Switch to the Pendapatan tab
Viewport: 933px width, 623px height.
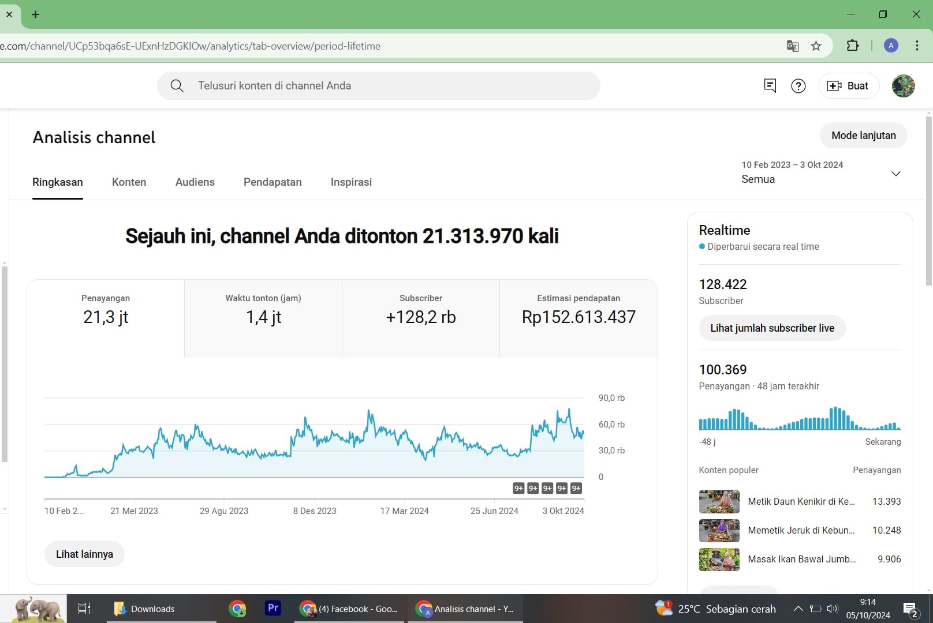pyautogui.click(x=273, y=182)
